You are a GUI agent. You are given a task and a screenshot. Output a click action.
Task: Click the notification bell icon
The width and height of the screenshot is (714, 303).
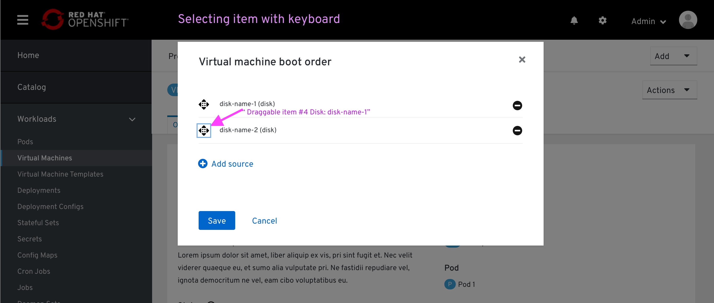click(x=574, y=20)
